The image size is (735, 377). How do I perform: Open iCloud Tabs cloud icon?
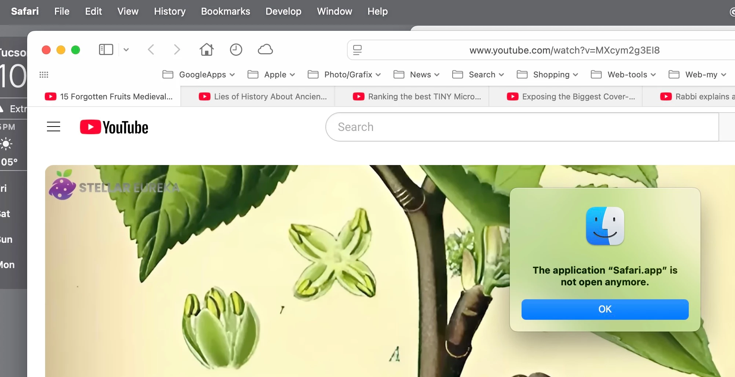(265, 50)
